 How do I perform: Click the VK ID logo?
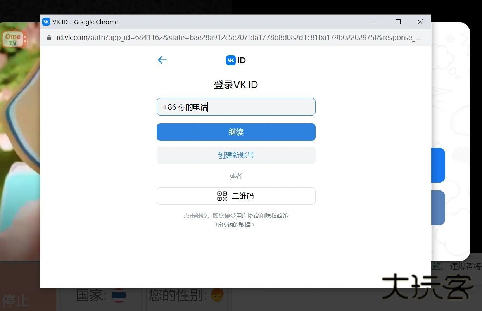(236, 60)
